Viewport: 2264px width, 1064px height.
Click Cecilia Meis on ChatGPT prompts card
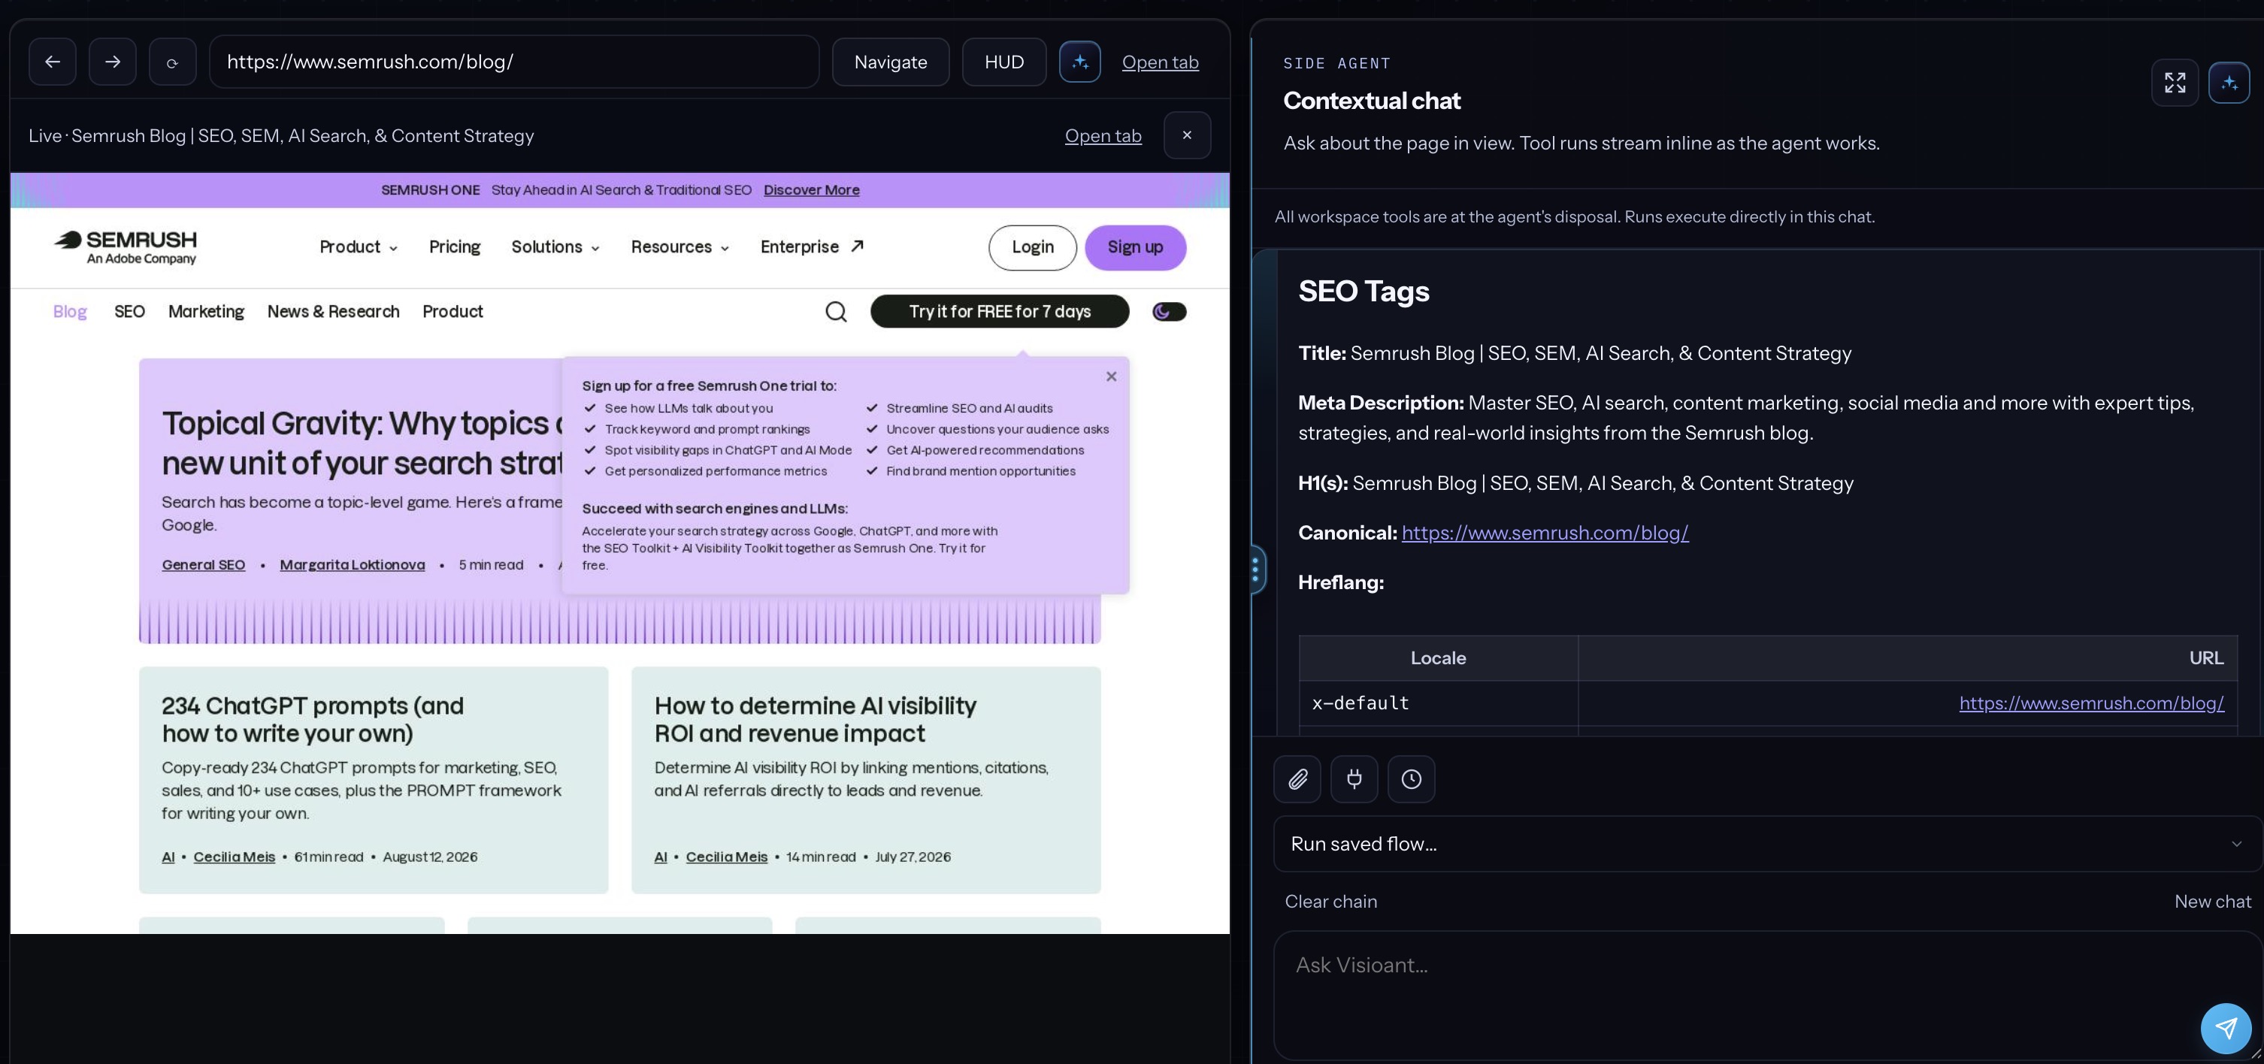(x=234, y=857)
